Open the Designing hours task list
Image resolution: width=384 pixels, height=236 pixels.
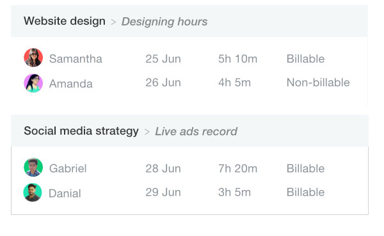[164, 22]
